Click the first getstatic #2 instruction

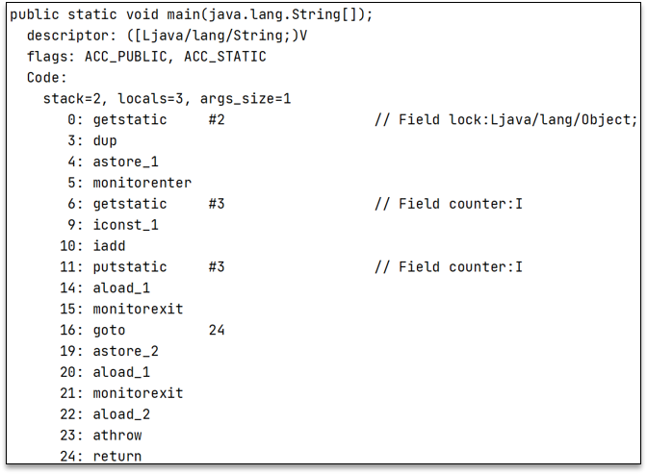[x=146, y=119]
